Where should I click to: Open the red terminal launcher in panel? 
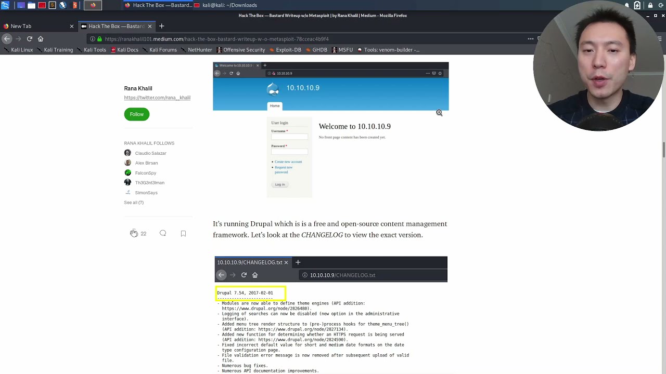(x=42, y=5)
